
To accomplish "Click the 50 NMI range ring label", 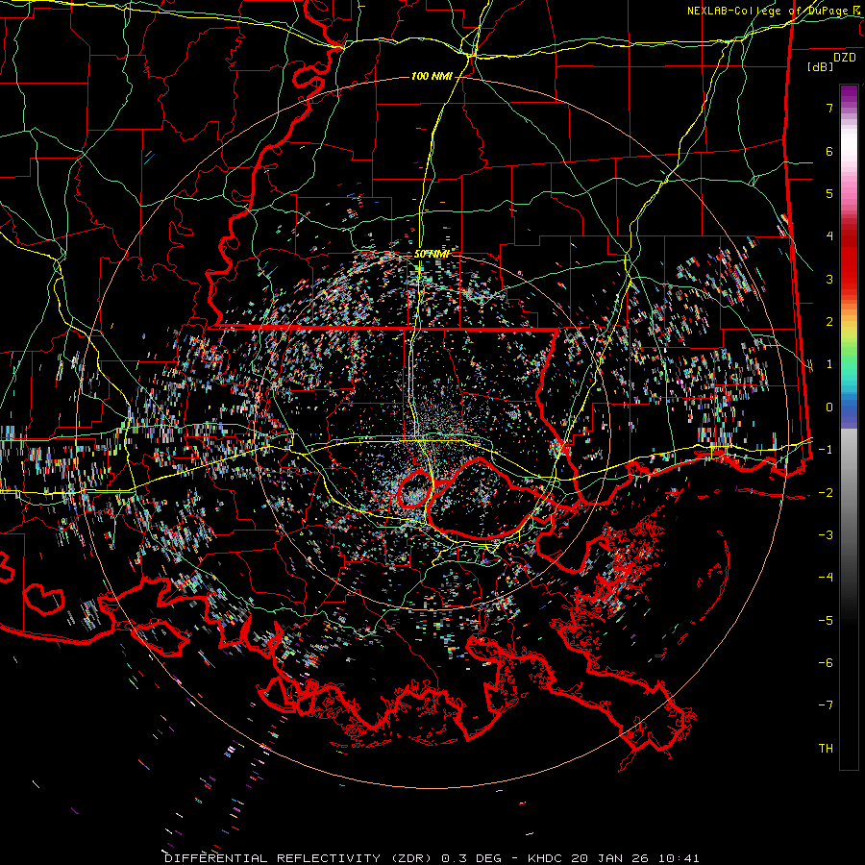I will [432, 254].
